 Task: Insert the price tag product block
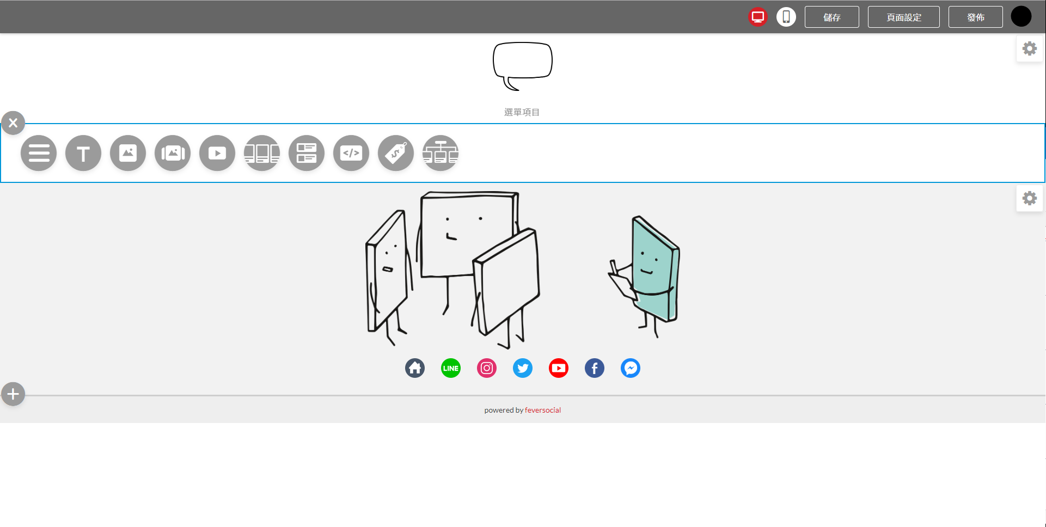click(x=396, y=153)
